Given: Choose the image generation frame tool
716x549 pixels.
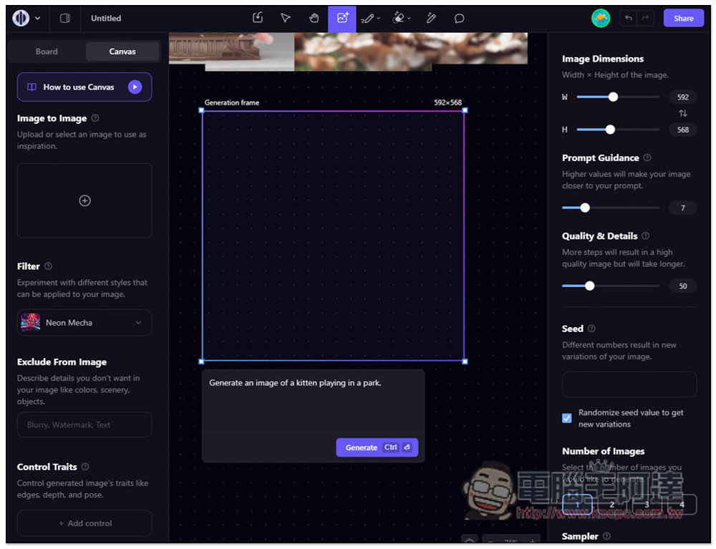Looking at the screenshot, I should click(342, 19).
